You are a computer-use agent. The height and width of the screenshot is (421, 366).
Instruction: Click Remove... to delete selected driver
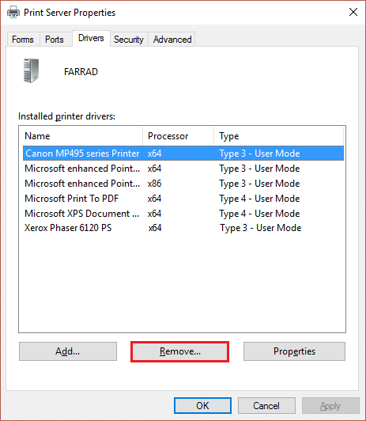180,351
